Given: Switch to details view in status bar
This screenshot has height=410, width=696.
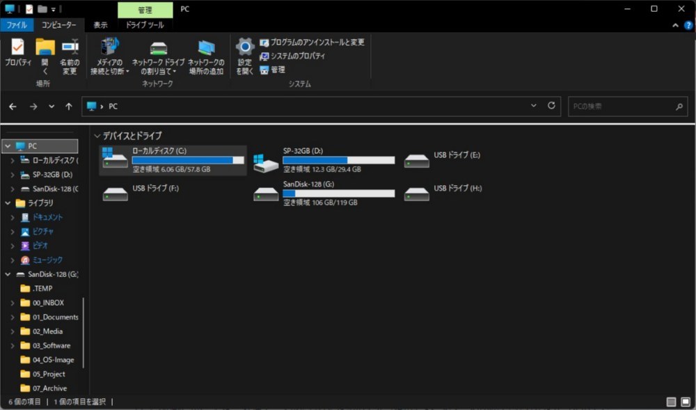Looking at the screenshot, I should click(671, 402).
